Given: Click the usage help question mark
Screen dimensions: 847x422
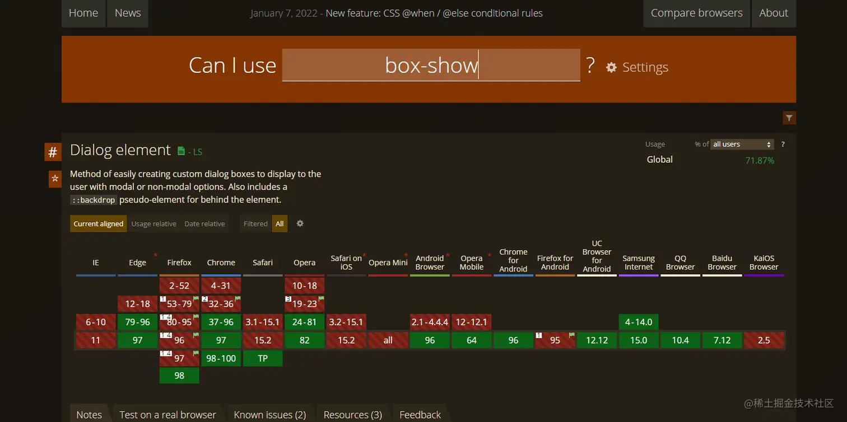Looking at the screenshot, I should (x=783, y=144).
